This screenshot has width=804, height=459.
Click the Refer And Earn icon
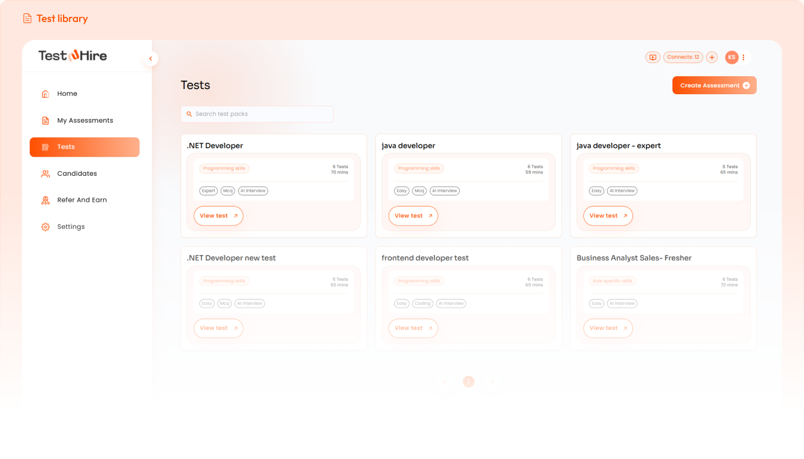[x=46, y=200]
